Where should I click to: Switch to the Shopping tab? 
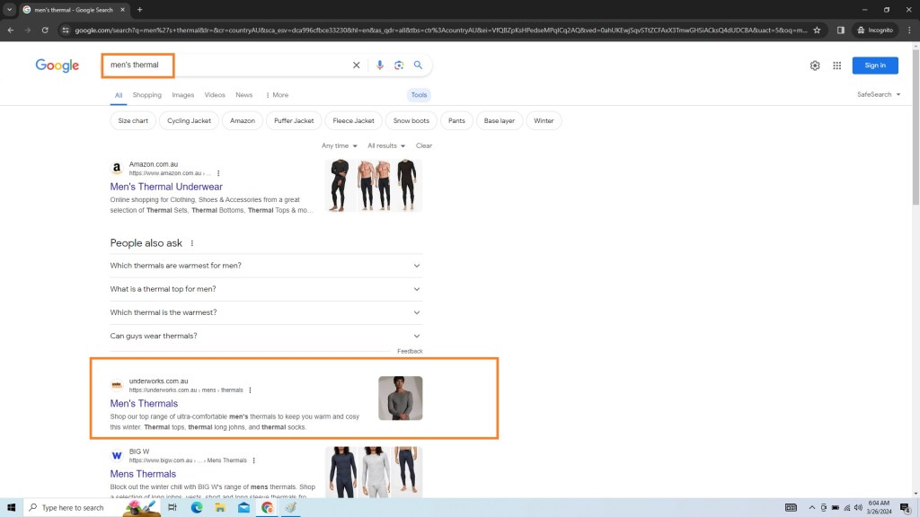pos(146,95)
